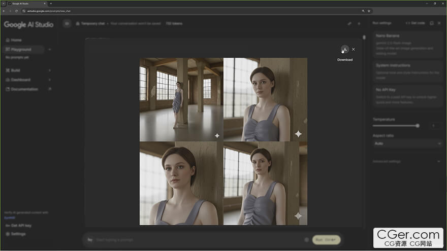Screen dimensions: 447x251
Task: Click the Run button
Action: pyautogui.click(x=326, y=239)
